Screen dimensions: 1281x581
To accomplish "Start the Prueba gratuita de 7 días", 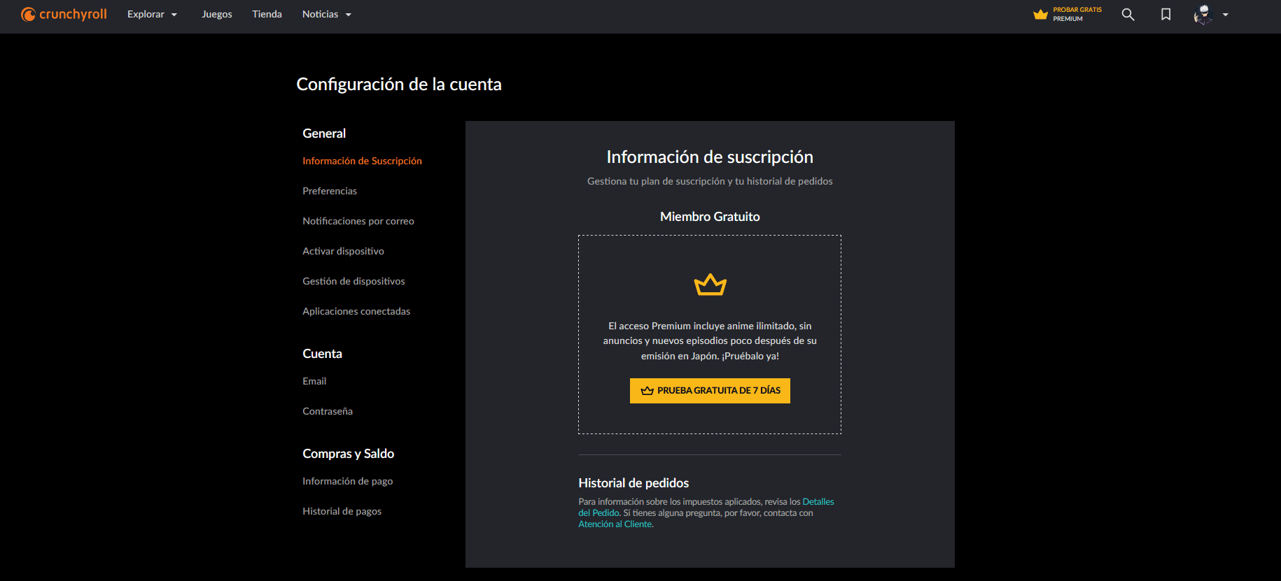I will click(710, 391).
